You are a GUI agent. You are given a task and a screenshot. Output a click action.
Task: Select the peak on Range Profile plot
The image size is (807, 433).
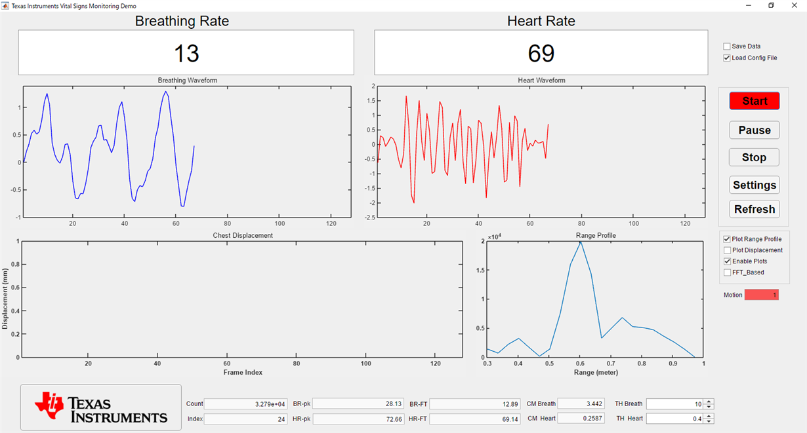click(x=580, y=242)
